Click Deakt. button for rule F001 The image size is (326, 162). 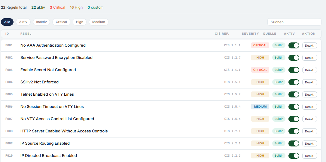(x=309, y=45)
